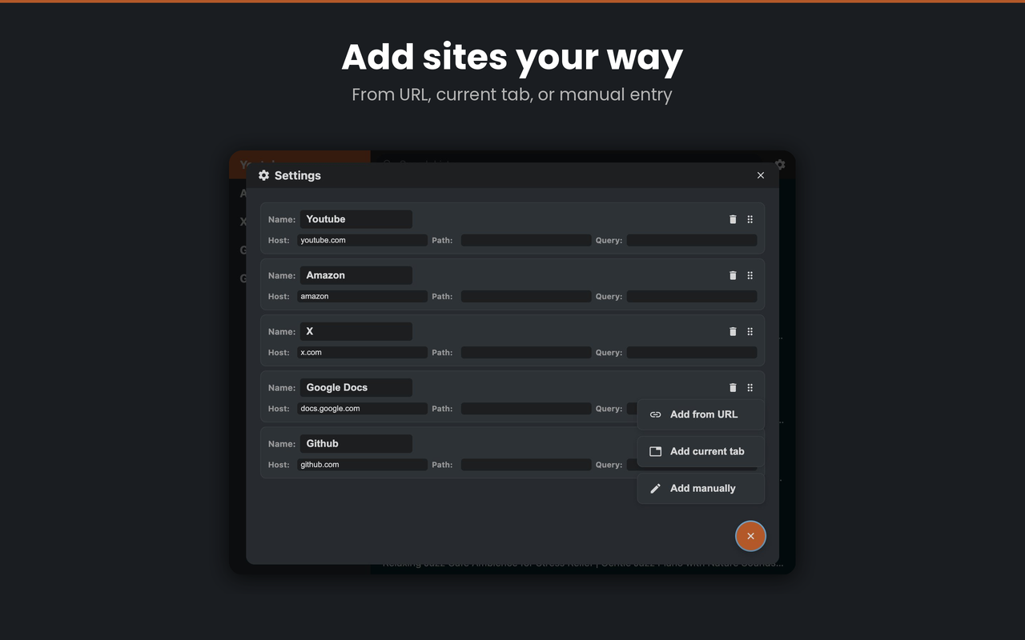Delete the Youtube site entry
The image size is (1025, 640).
[x=733, y=219]
